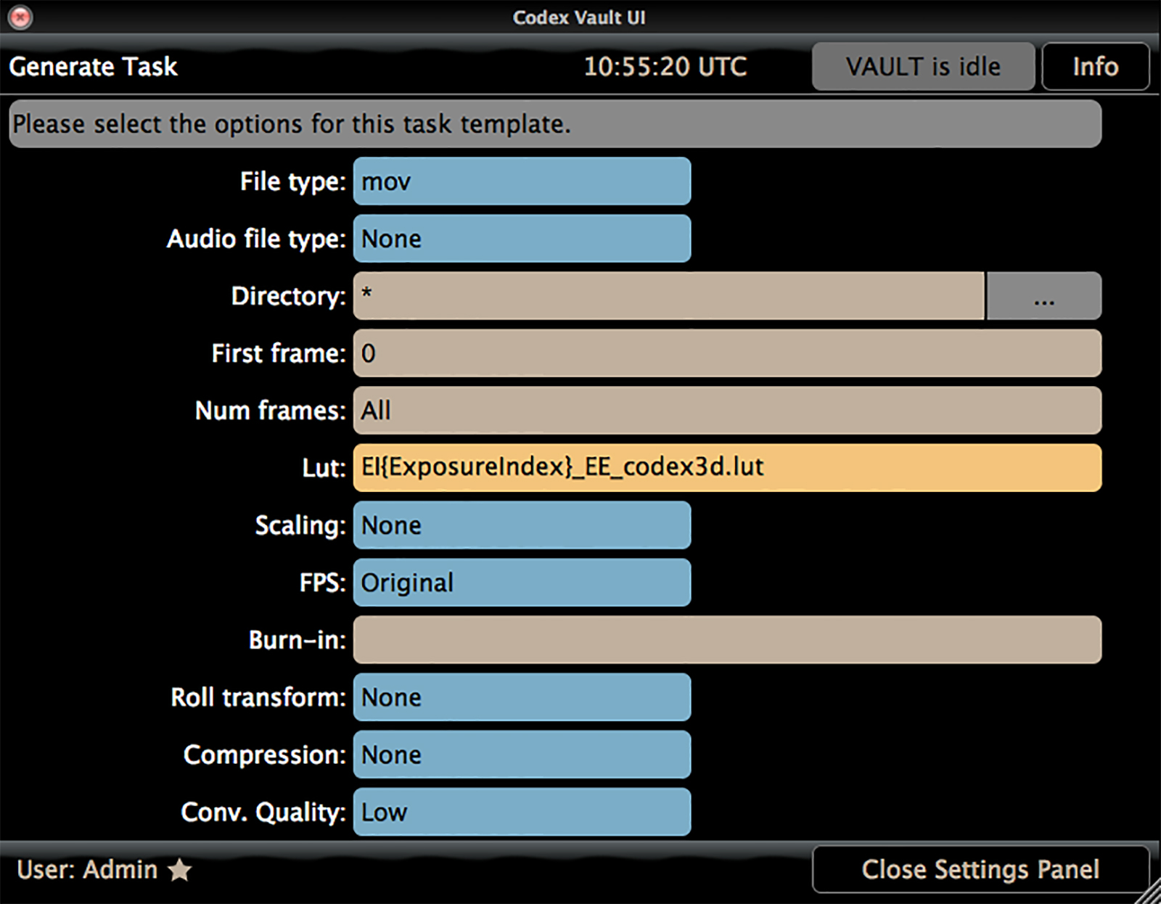Click the Info button
The image size is (1161, 904).
tap(1096, 67)
